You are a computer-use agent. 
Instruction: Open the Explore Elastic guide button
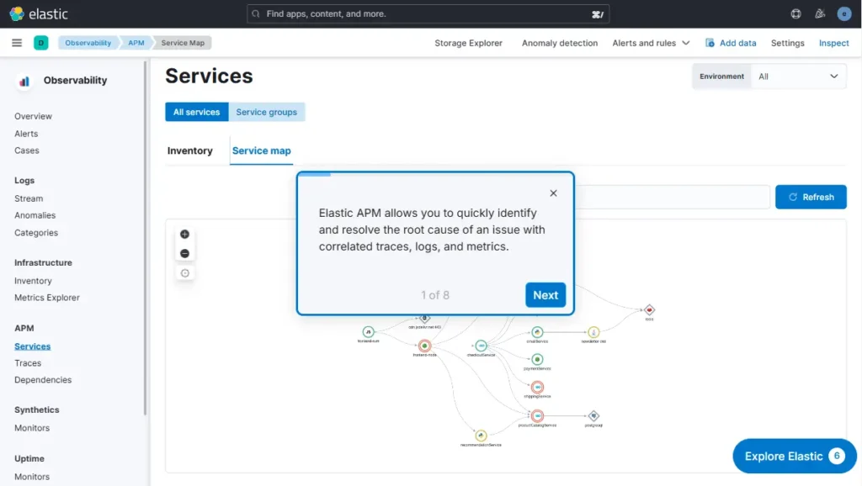point(795,456)
